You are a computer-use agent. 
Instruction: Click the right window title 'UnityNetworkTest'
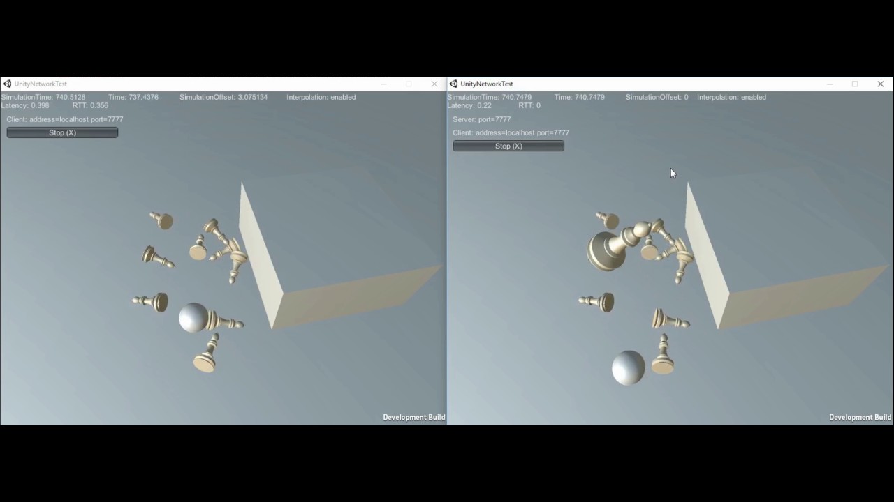pyautogui.click(x=487, y=84)
